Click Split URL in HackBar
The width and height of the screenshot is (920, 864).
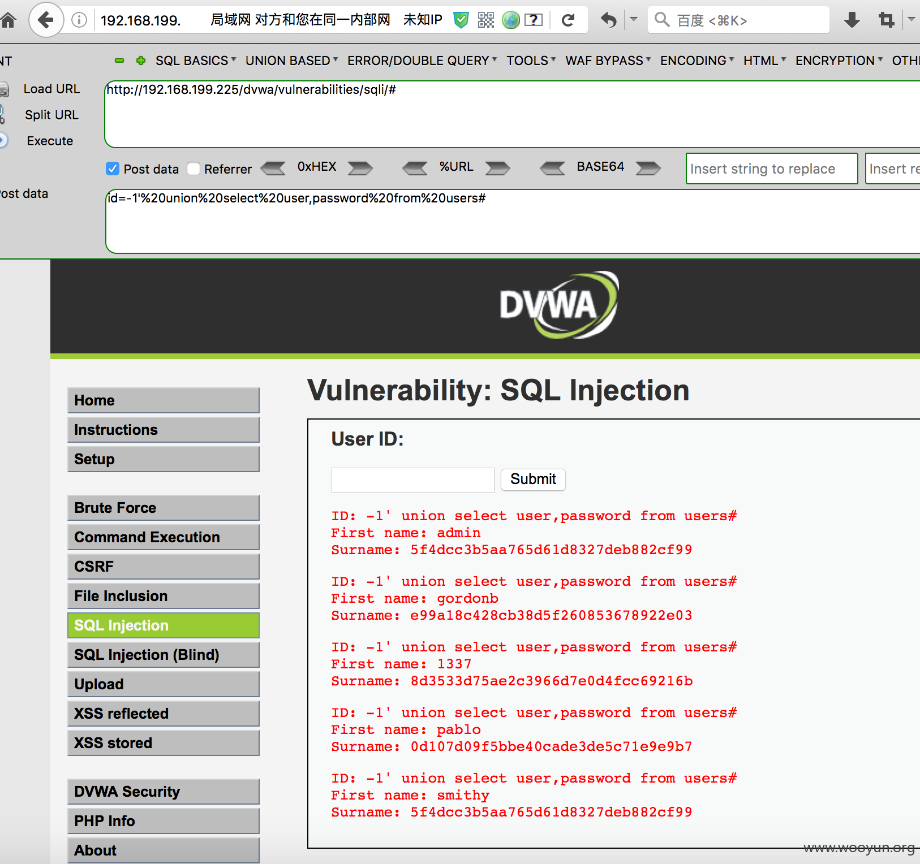coord(51,115)
